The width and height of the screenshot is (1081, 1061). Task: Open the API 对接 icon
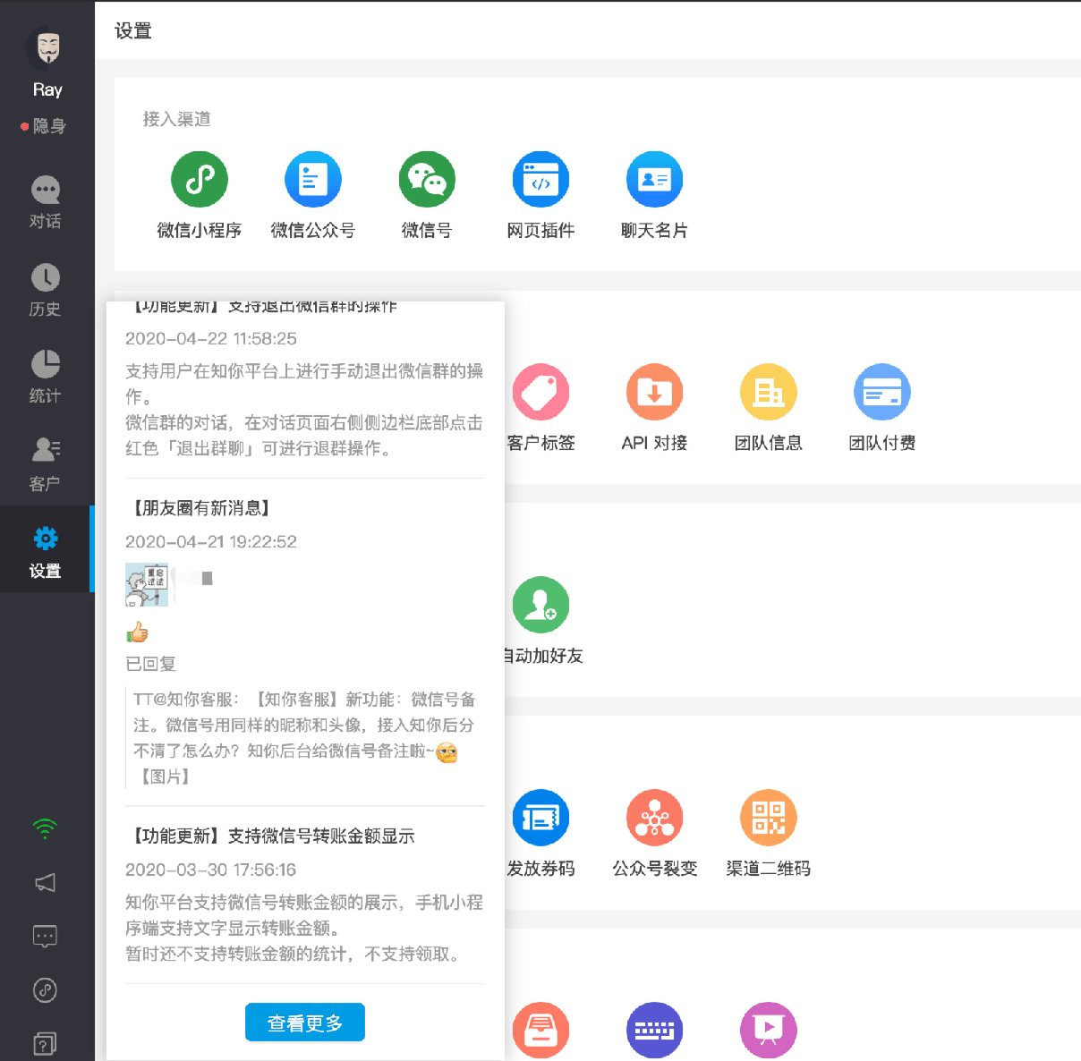click(654, 392)
